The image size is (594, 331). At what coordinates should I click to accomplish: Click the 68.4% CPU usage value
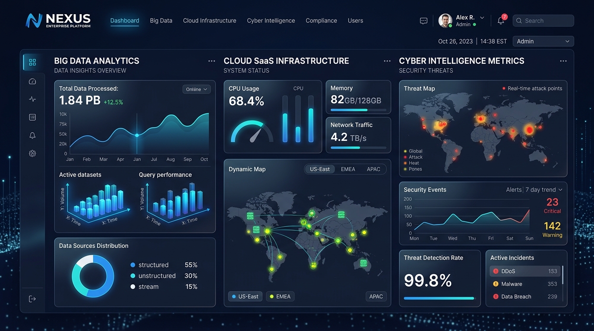click(246, 101)
